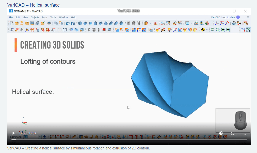Switch to 2D drawing mode
Image resolution: width=257 pixels, height=153 pixels.
pos(243,30)
